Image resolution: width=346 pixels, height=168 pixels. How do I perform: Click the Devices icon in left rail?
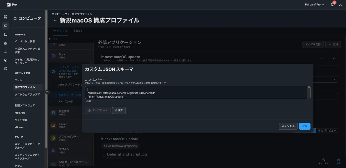point(5,34)
